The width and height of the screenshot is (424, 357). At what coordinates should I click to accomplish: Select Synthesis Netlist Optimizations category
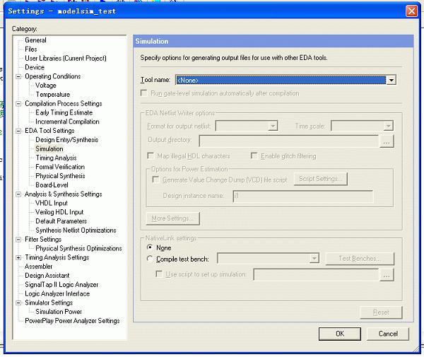76,230
